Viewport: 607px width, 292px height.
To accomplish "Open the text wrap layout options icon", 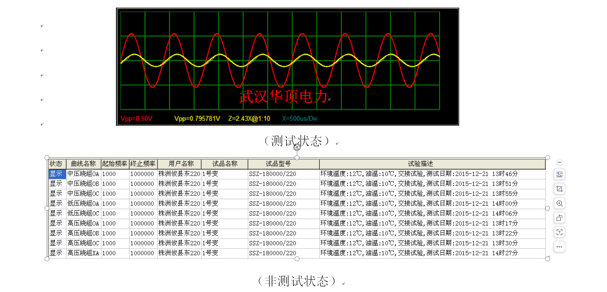I will pyautogui.click(x=559, y=174).
